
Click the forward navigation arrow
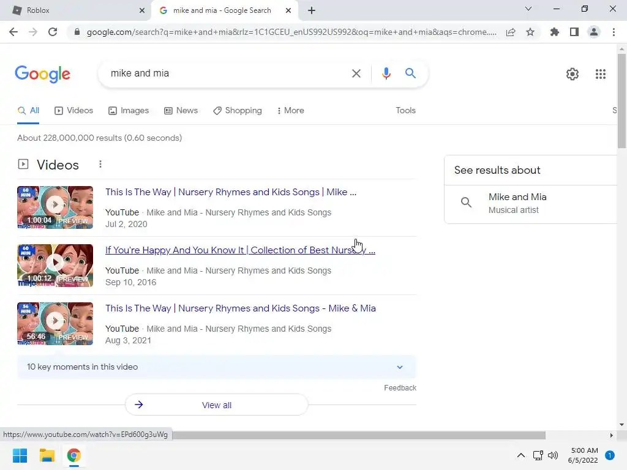(33, 32)
